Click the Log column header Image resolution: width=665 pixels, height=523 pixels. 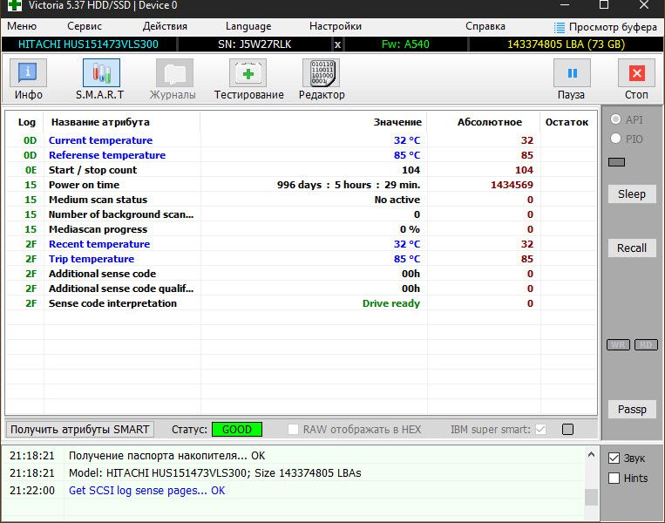[26, 122]
